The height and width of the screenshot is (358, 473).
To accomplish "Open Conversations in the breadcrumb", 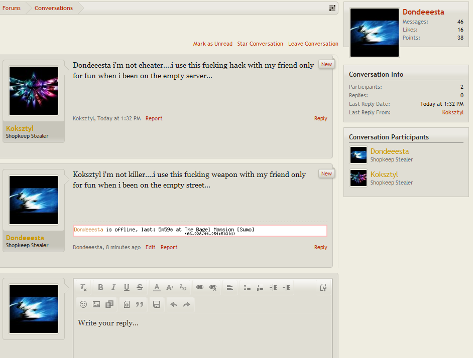I will point(54,8).
